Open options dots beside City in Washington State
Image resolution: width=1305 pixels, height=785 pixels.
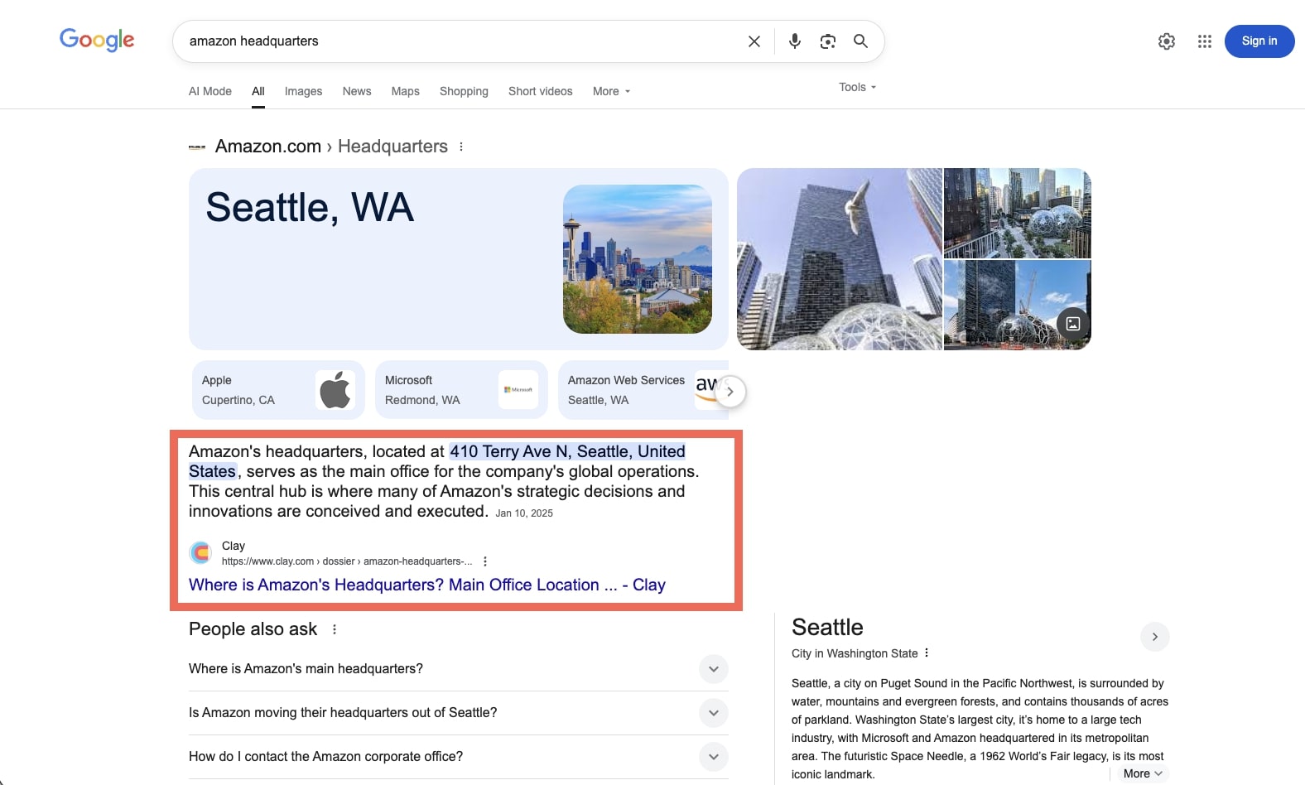927,653
